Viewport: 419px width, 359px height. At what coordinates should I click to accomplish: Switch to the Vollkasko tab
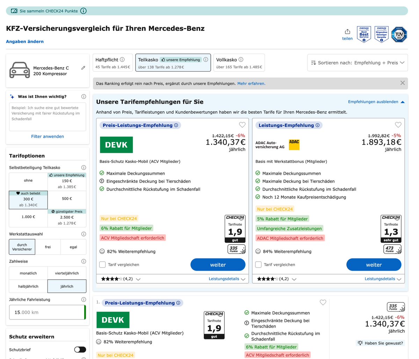pos(239,63)
